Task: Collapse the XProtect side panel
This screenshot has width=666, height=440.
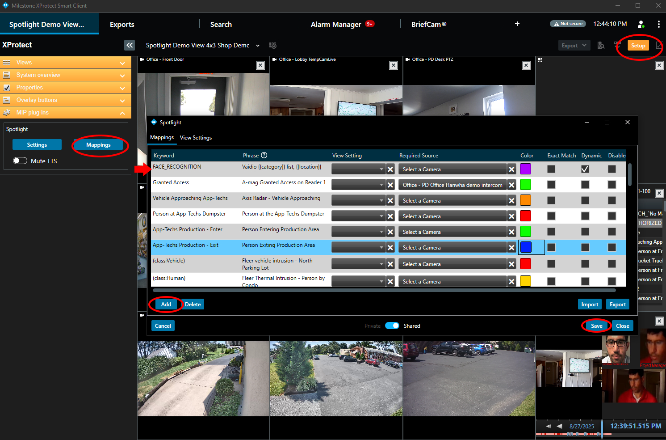Action: (x=130, y=45)
